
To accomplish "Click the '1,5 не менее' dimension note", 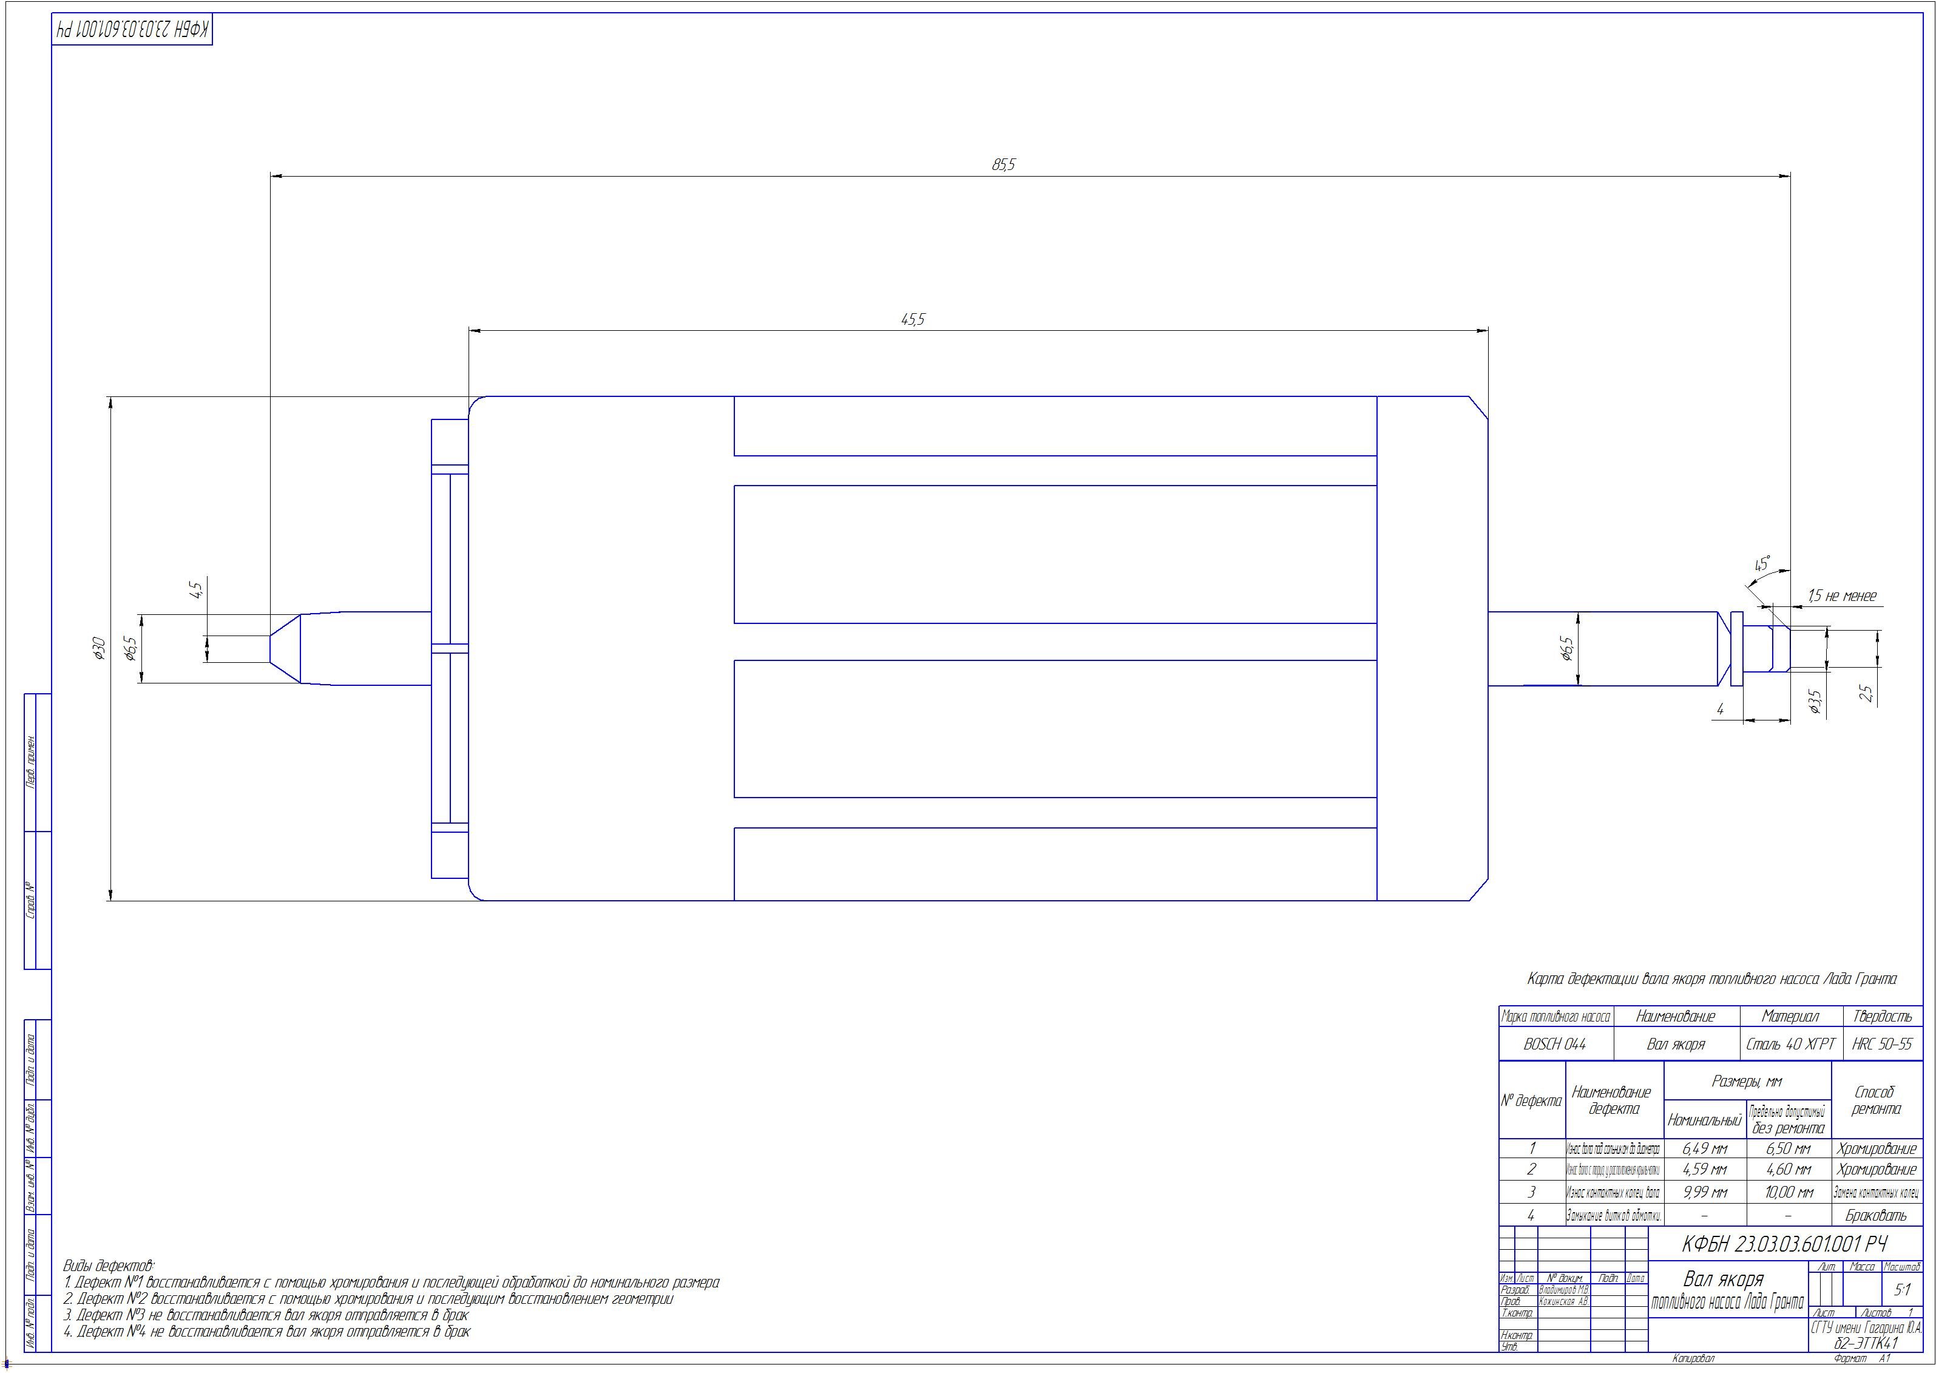I will pos(1841,596).
